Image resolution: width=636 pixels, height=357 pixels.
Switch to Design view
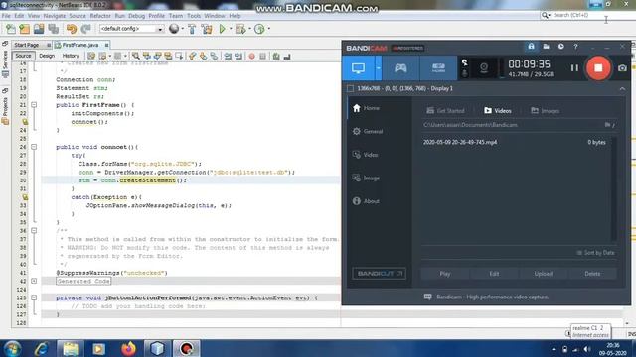click(47, 56)
